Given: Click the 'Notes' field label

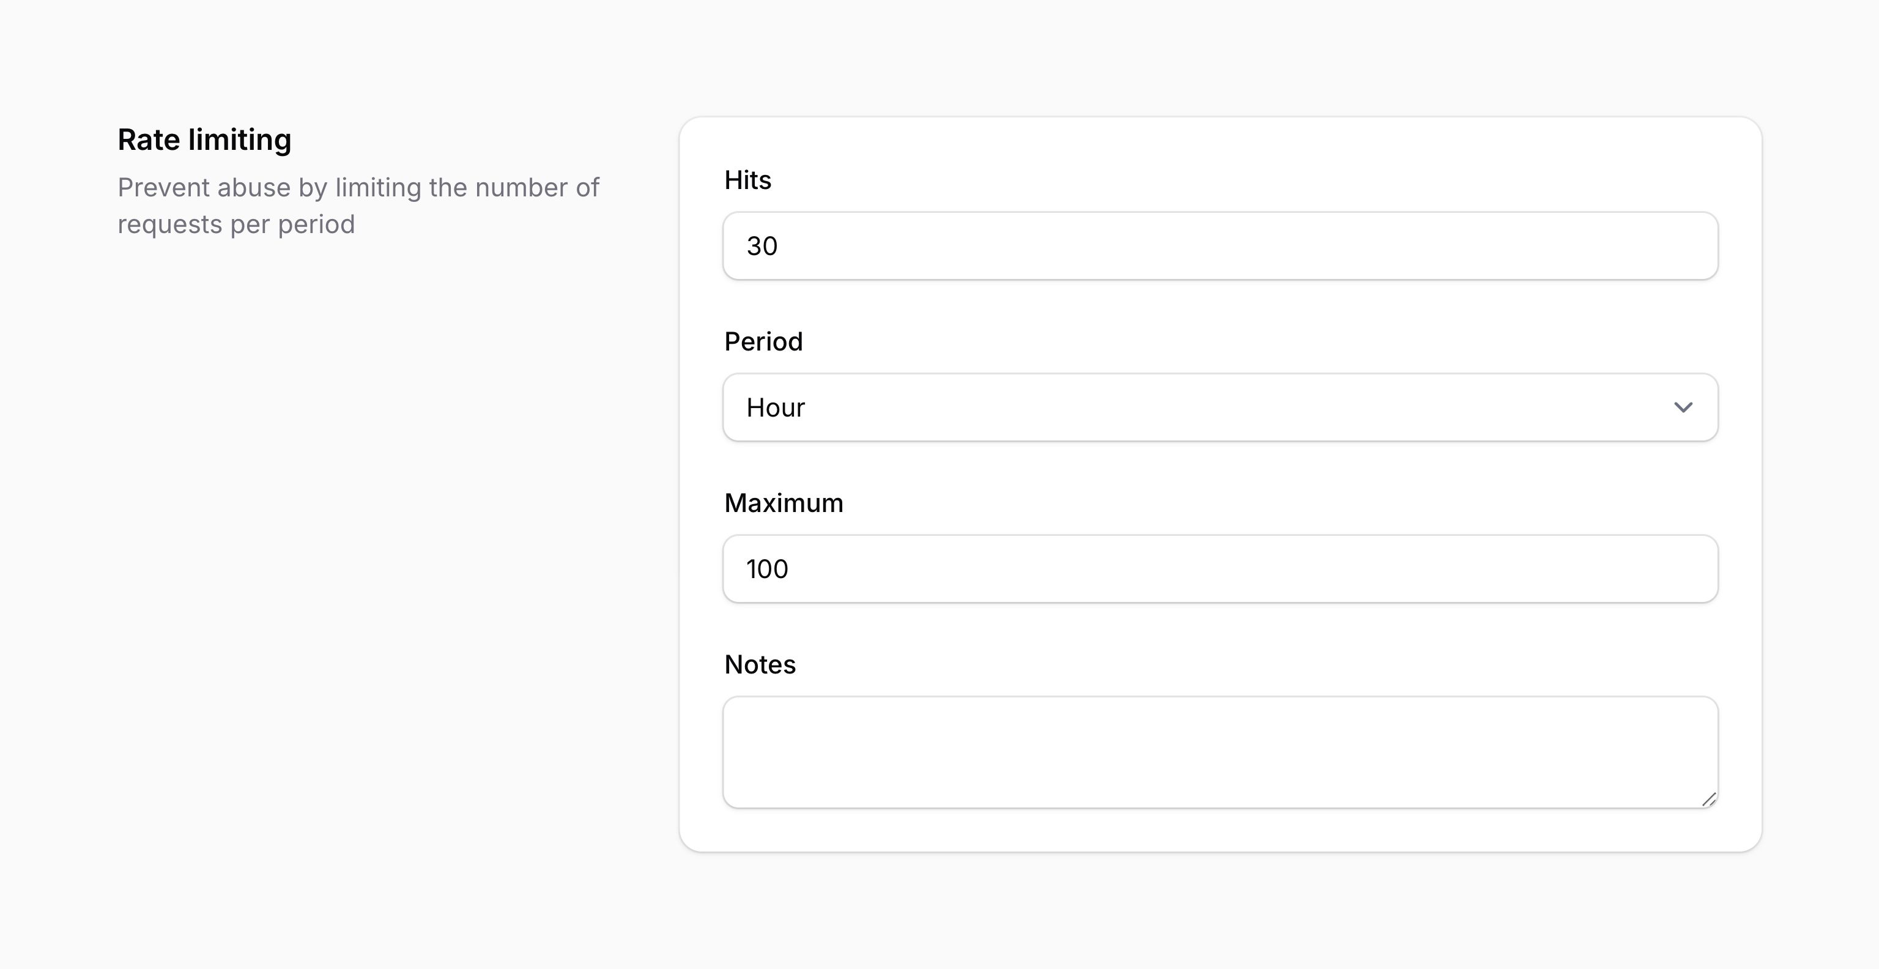Looking at the screenshot, I should click(759, 665).
